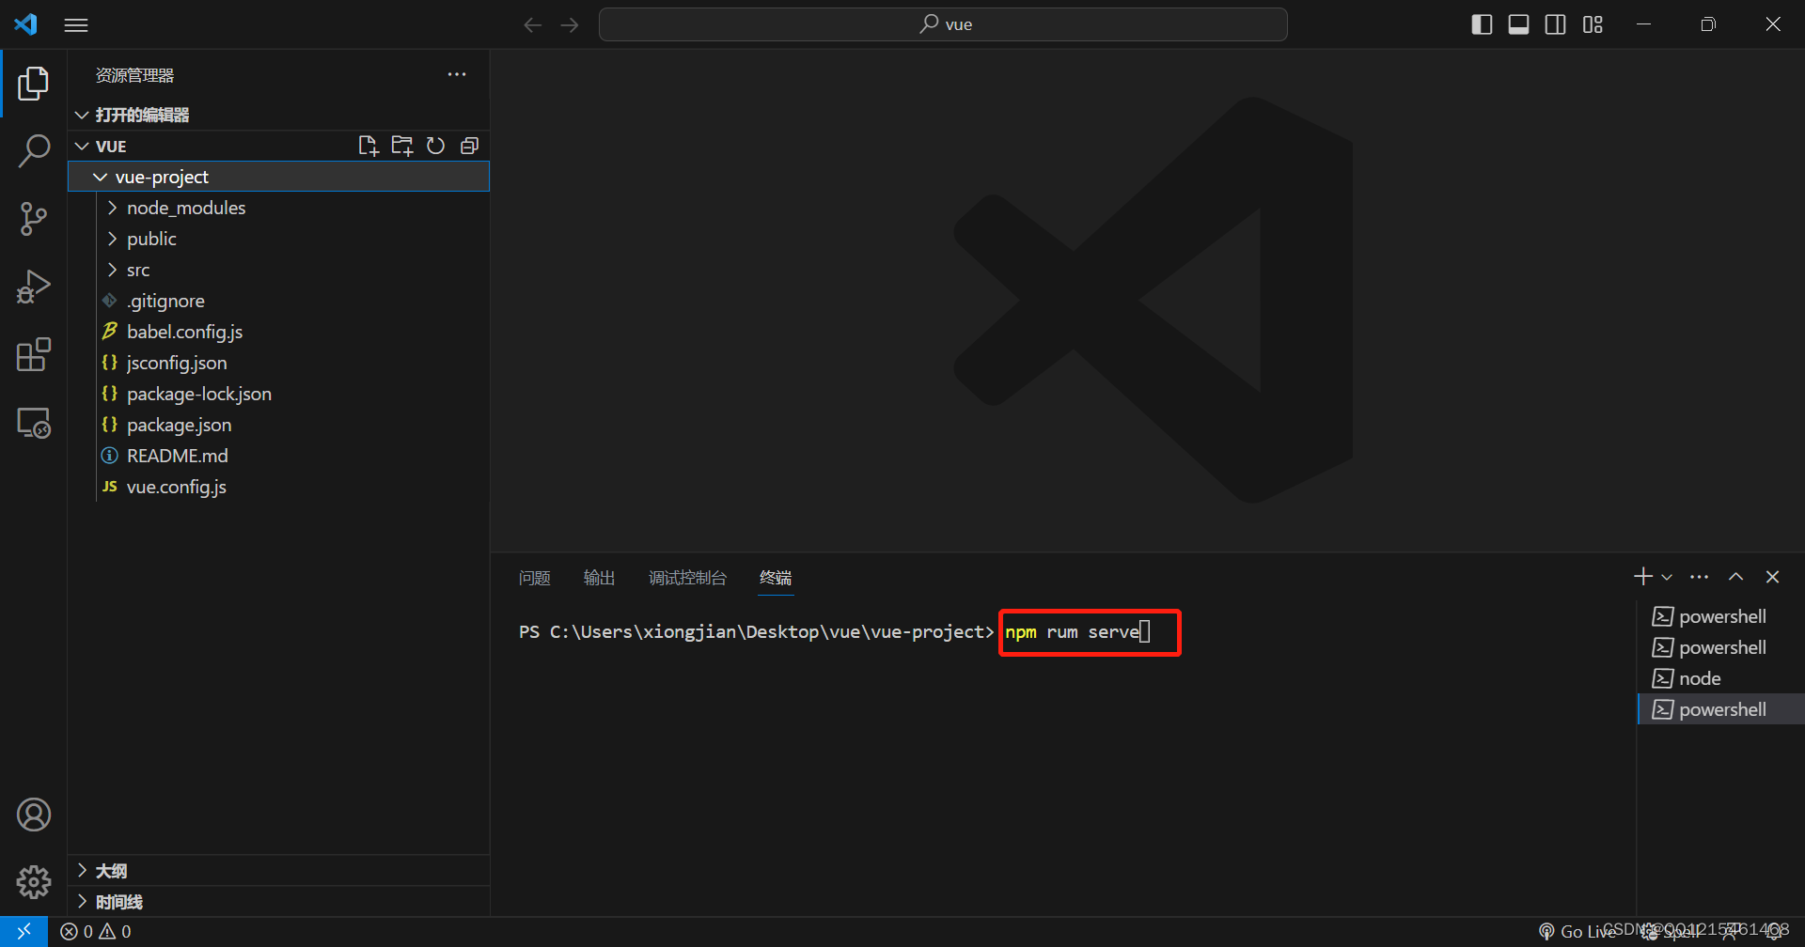Select the node terminal instance

1720,678
